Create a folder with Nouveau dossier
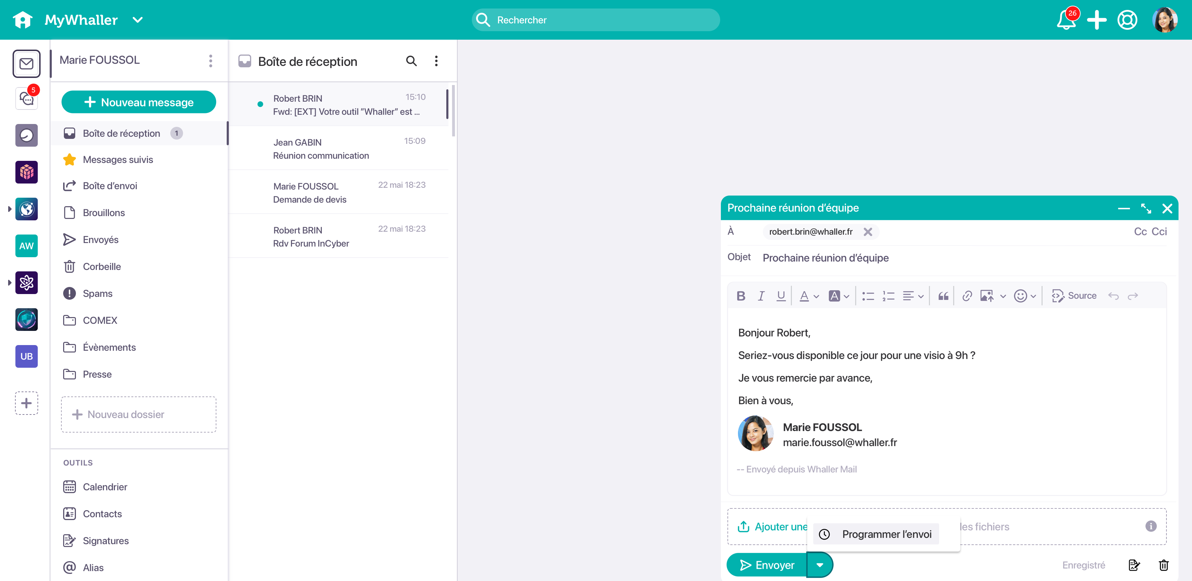Screen dimensions: 1192x581 [x=138, y=414]
